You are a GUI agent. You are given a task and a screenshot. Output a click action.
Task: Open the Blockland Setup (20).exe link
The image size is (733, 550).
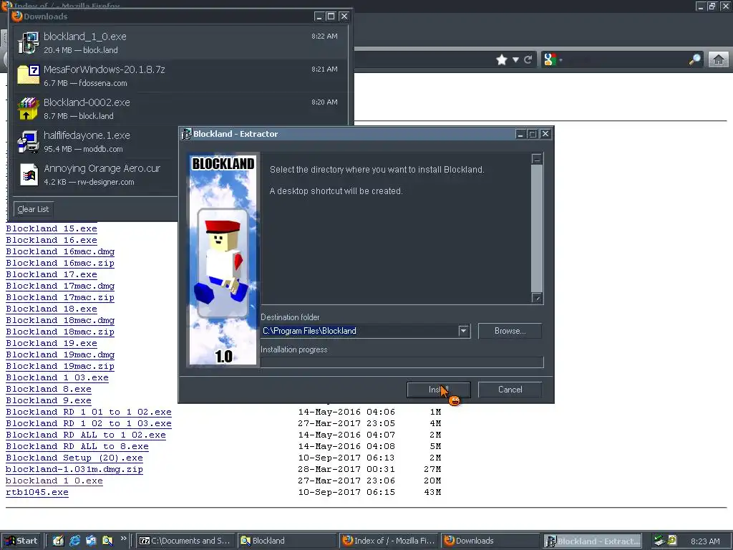tap(74, 458)
